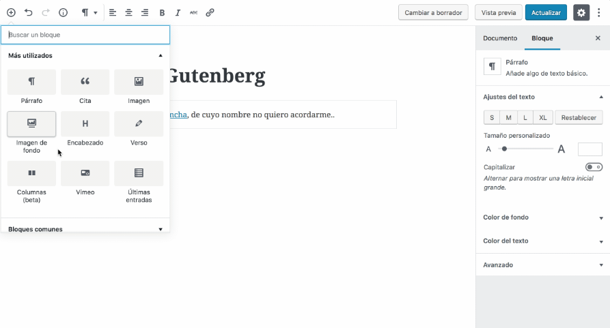This screenshot has width=610, height=328.
Task: Set font size to XL
Action: coord(542,117)
